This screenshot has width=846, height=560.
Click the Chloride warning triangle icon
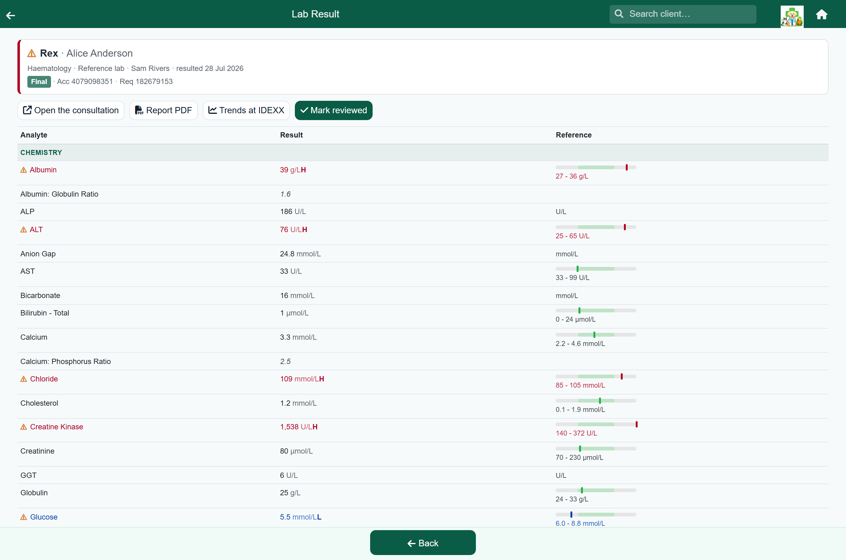[x=24, y=379]
